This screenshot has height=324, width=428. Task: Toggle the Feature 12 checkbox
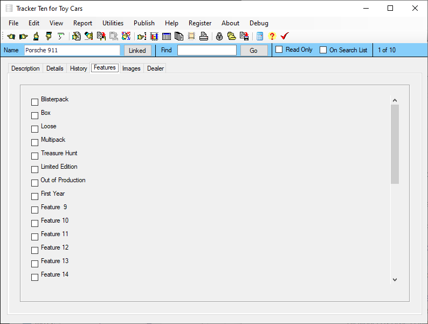[x=34, y=250]
